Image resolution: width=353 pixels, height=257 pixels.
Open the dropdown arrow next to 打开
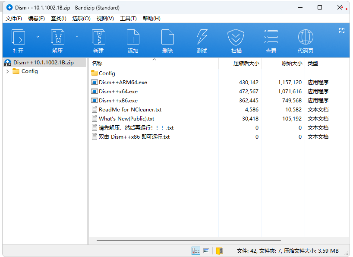coord(38,36)
